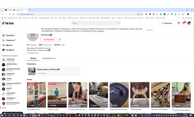Open Друзья in the sidebar

click(7, 45)
